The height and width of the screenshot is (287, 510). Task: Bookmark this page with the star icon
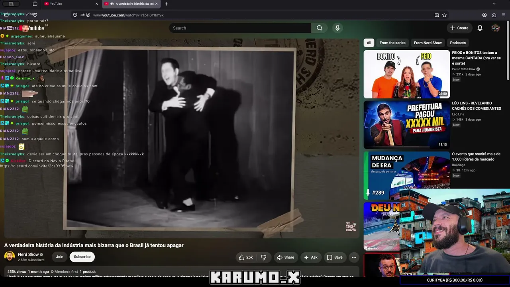[x=444, y=15]
